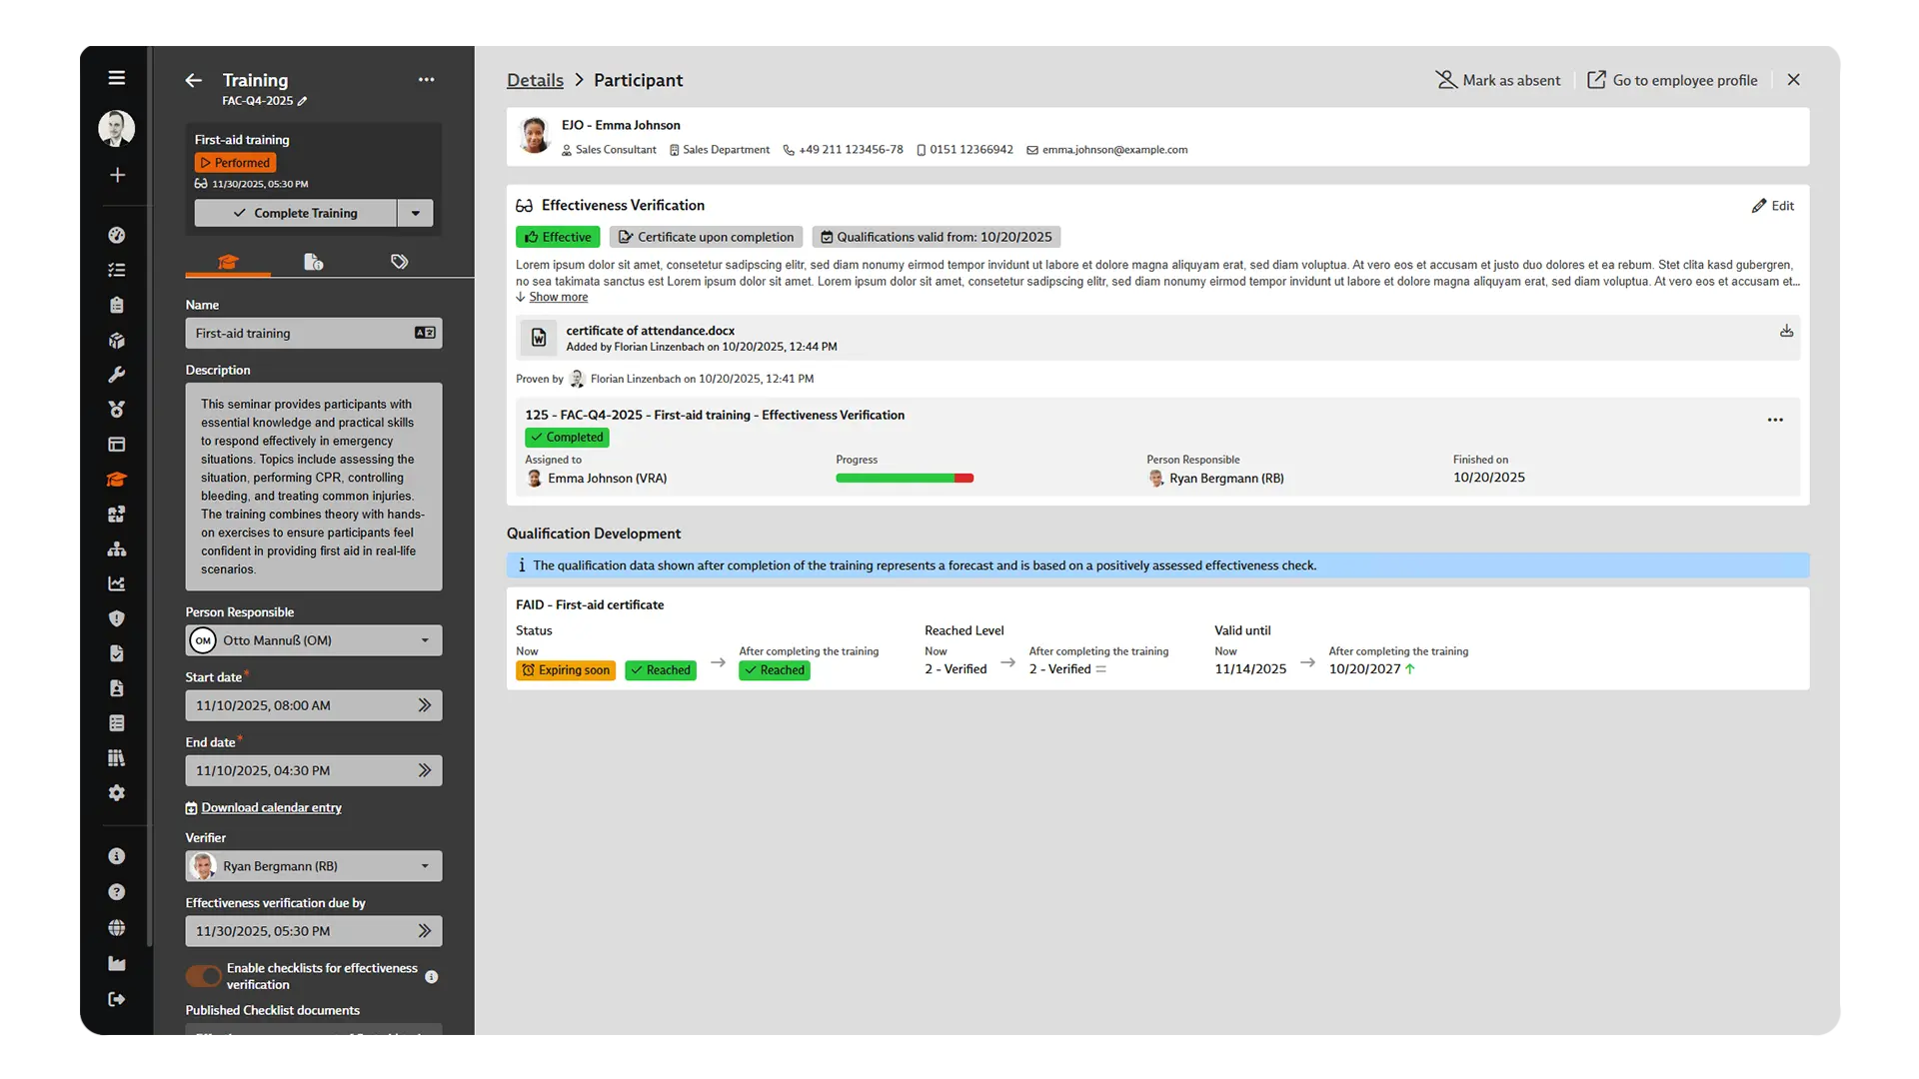1919x1079 pixels.
Task: Enable checklists for effectiveness verification toggle
Action: [203, 976]
